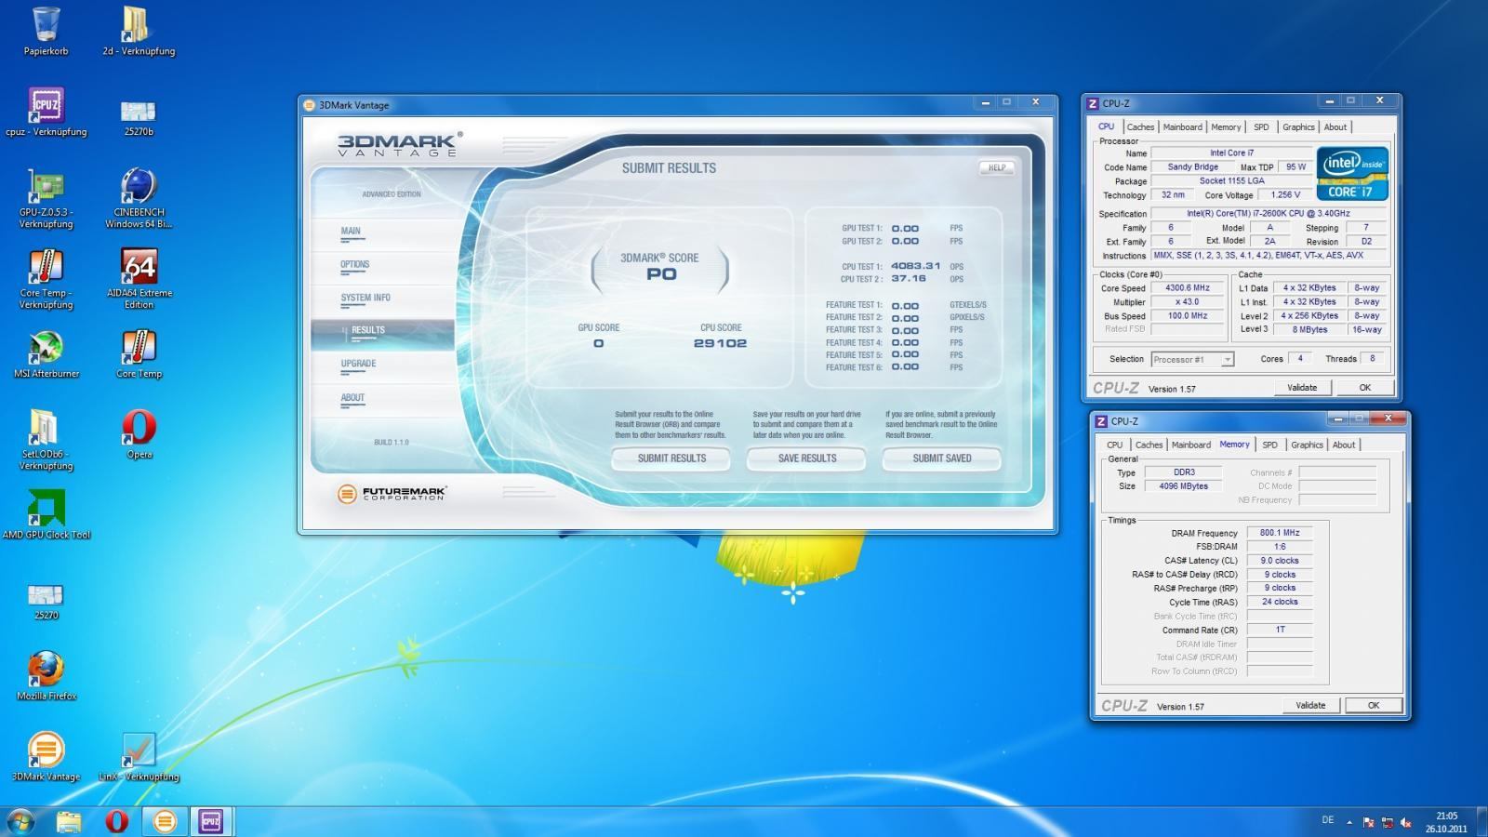The image size is (1488, 837).
Task: Click the CPU TEST 1 value 4083.31
Action: 915,266
